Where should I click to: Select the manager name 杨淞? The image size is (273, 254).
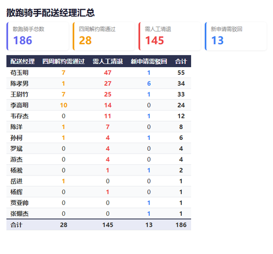16,170
